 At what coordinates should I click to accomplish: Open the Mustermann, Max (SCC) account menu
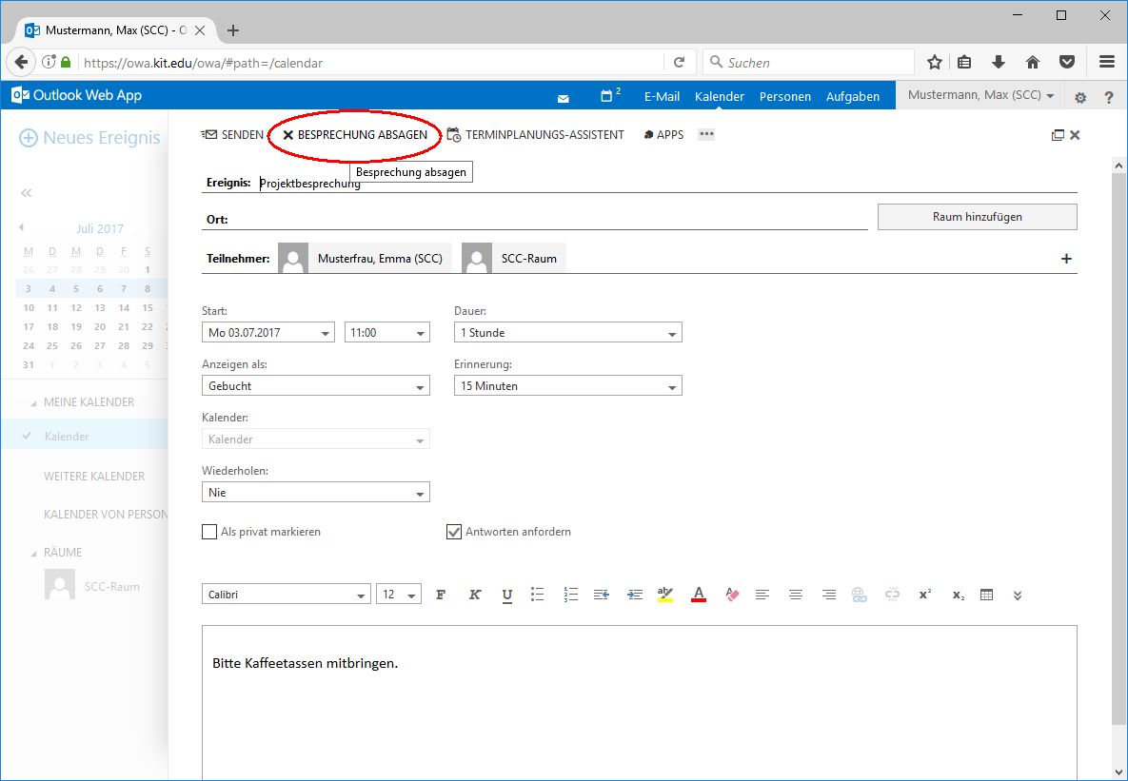pos(981,95)
